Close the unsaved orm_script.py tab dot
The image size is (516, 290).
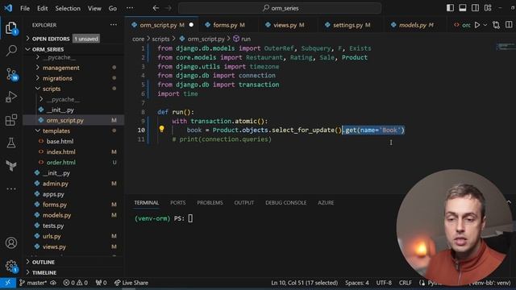(x=191, y=25)
